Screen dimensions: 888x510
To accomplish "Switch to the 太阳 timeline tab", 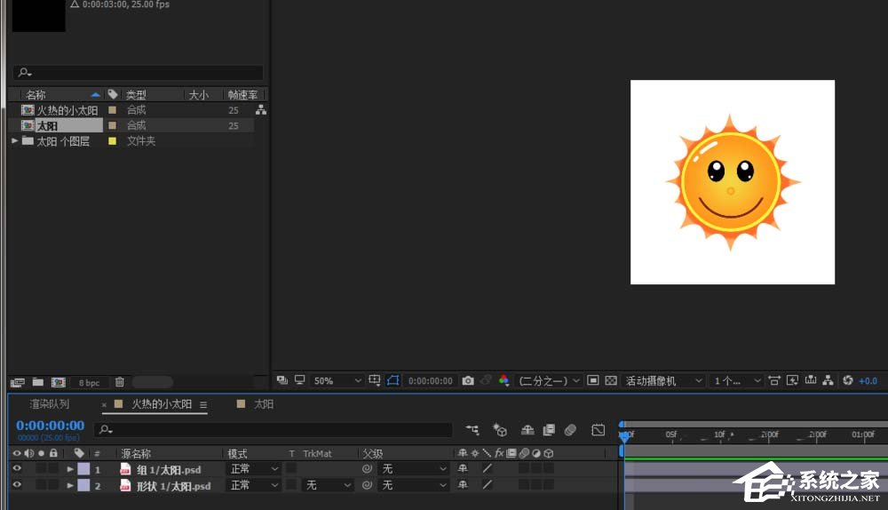I will tap(264, 404).
